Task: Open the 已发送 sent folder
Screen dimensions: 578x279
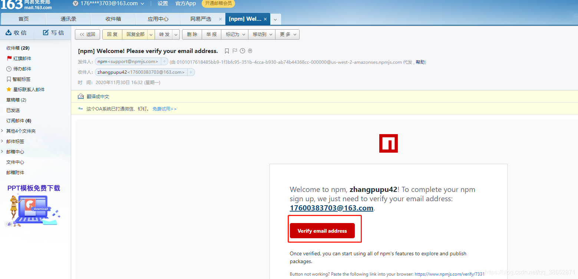Action: pos(13,110)
